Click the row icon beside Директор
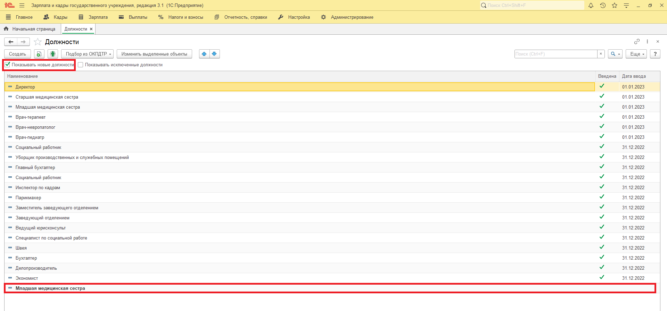The width and height of the screenshot is (667, 311). pyautogui.click(x=10, y=87)
